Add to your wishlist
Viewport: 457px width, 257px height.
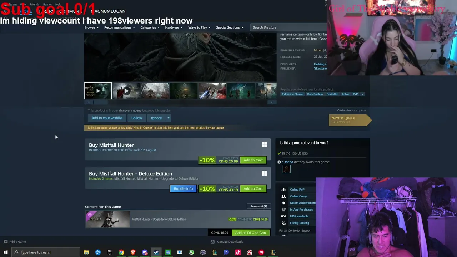pyautogui.click(x=107, y=118)
